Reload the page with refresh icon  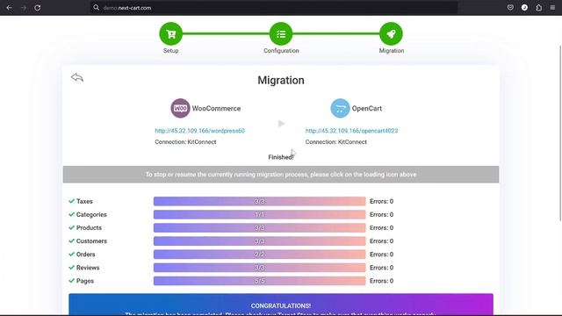point(37,8)
